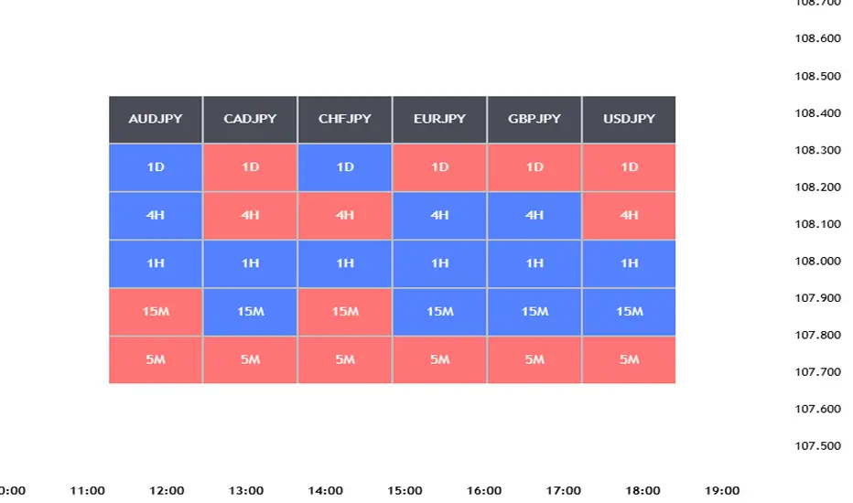Screen dimensions: 853x503
Task: Click the AUDJPY header cell
Action: [x=156, y=119]
